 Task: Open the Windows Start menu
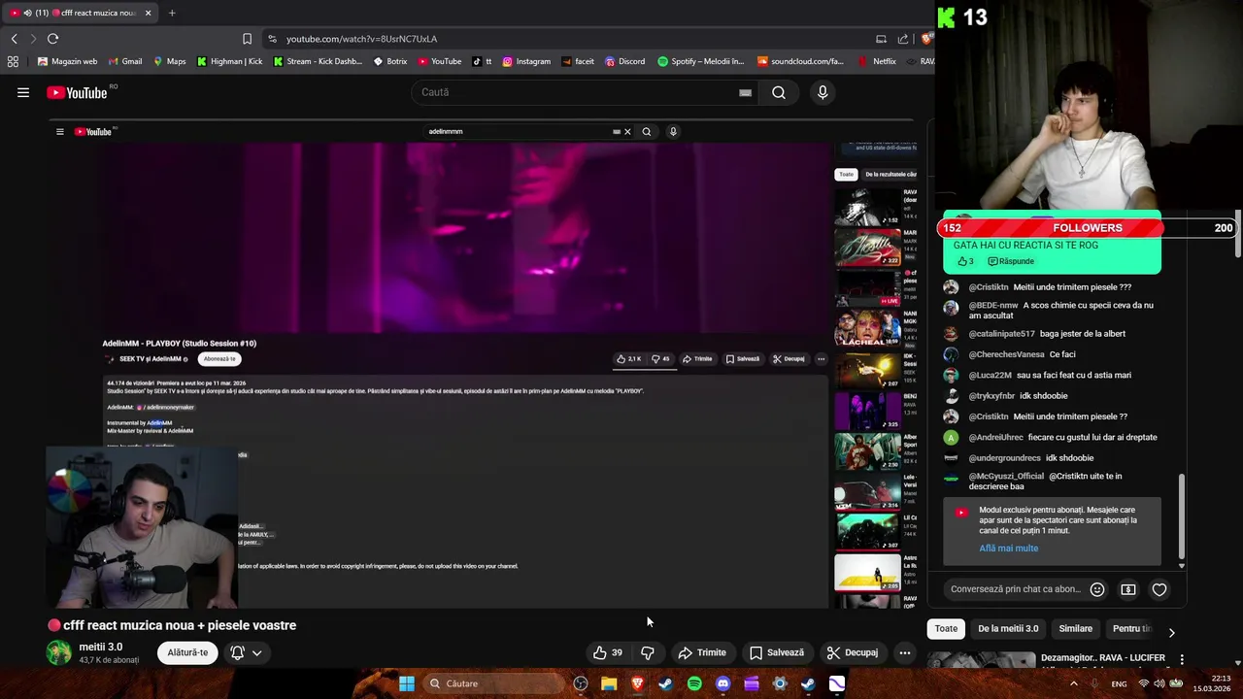pyautogui.click(x=407, y=683)
